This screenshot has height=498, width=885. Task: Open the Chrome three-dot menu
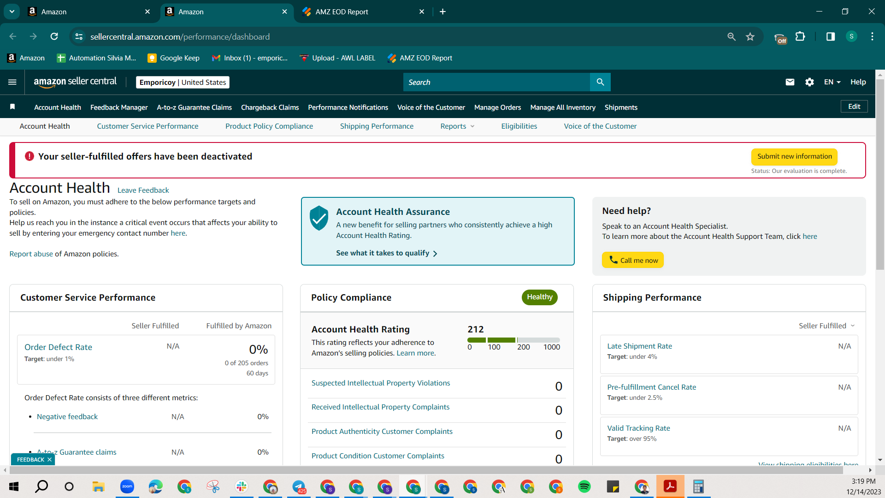click(872, 36)
